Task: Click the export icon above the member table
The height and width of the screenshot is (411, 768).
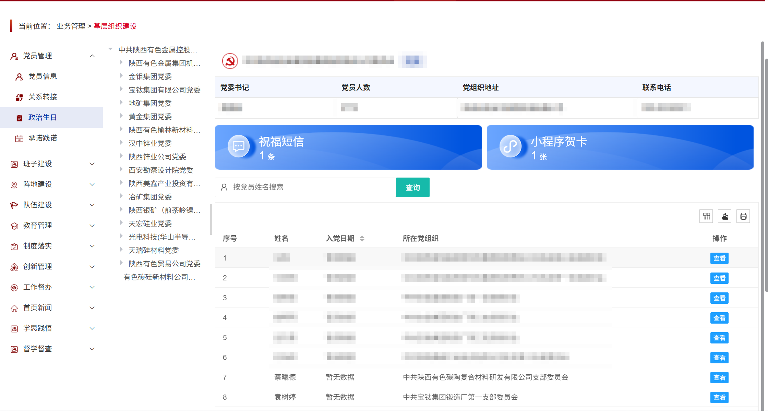Action: tap(724, 216)
